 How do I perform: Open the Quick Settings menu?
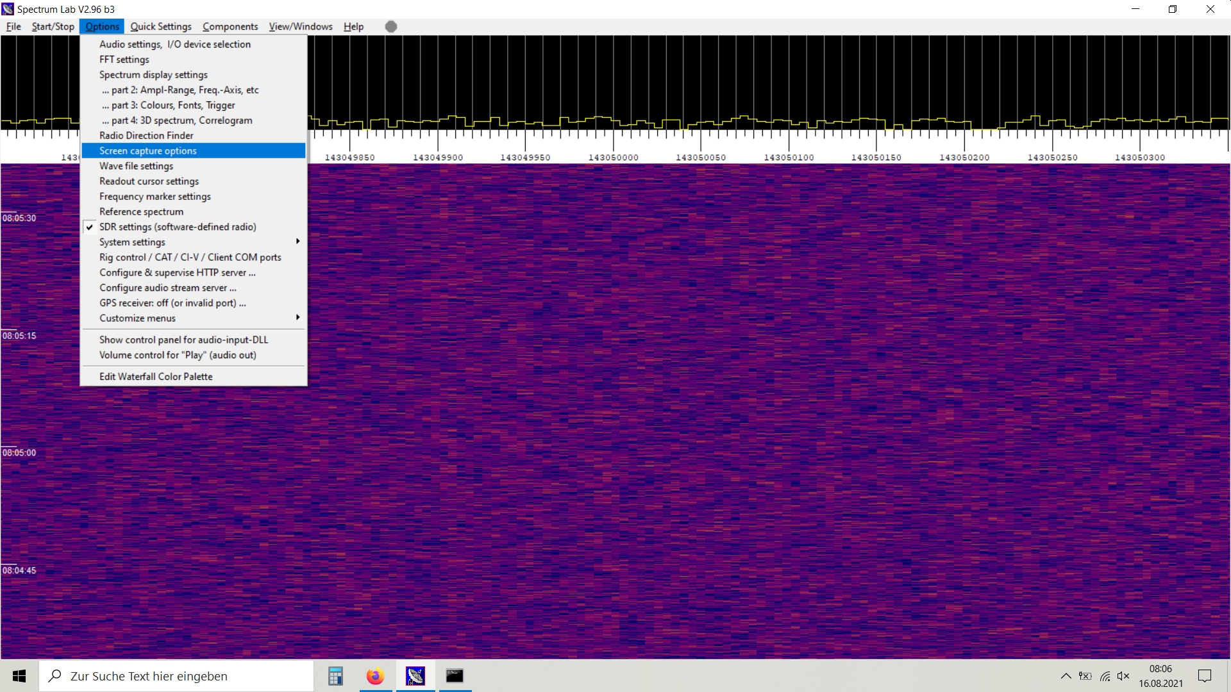(161, 26)
